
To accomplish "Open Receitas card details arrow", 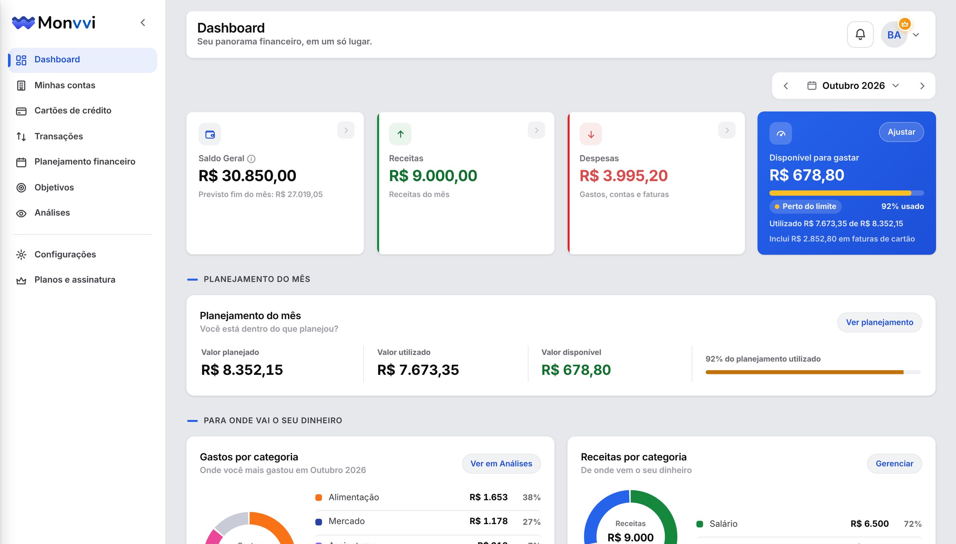I will [x=536, y=130].
